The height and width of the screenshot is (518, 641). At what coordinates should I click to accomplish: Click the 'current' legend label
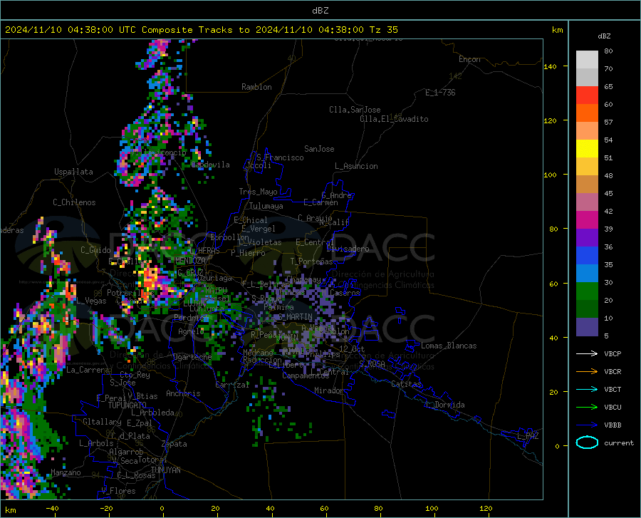619,442
